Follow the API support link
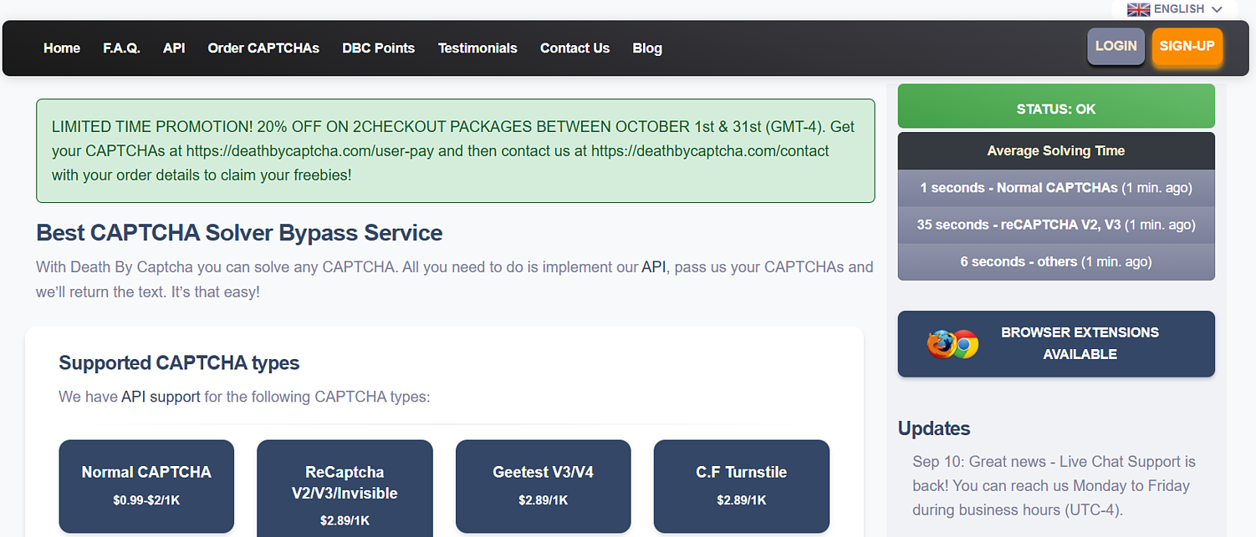Image resolution: width=1256 pixels, height=537 pixels. pos(161,397)
